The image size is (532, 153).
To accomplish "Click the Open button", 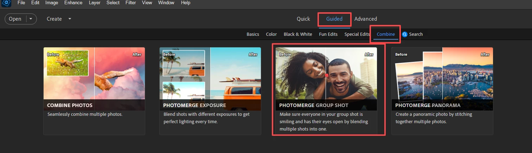I will 15,19.
